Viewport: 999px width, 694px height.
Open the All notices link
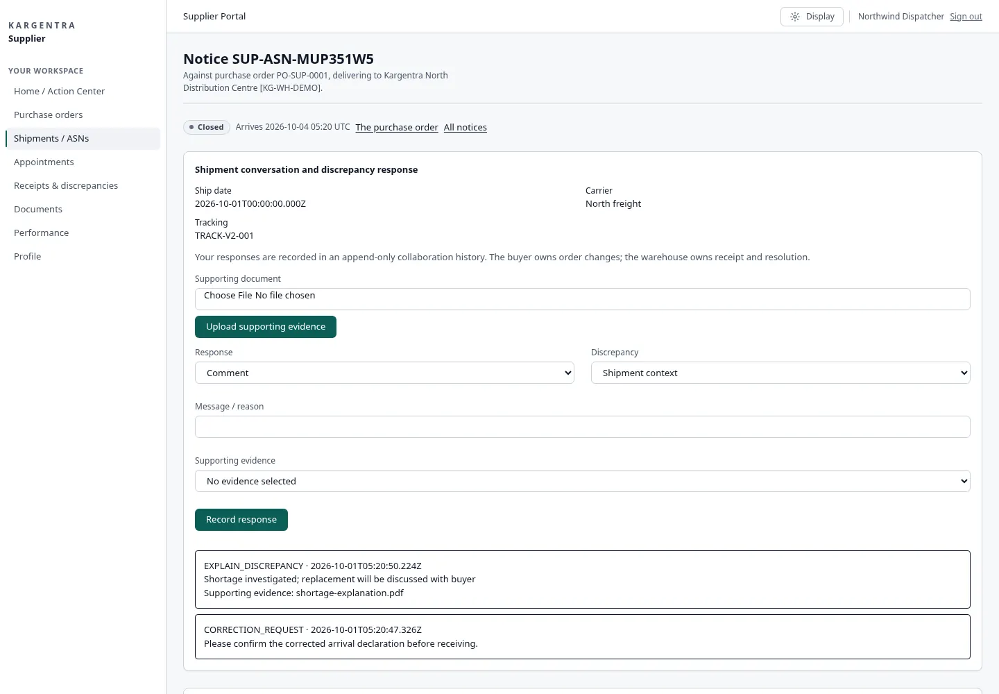466,127
